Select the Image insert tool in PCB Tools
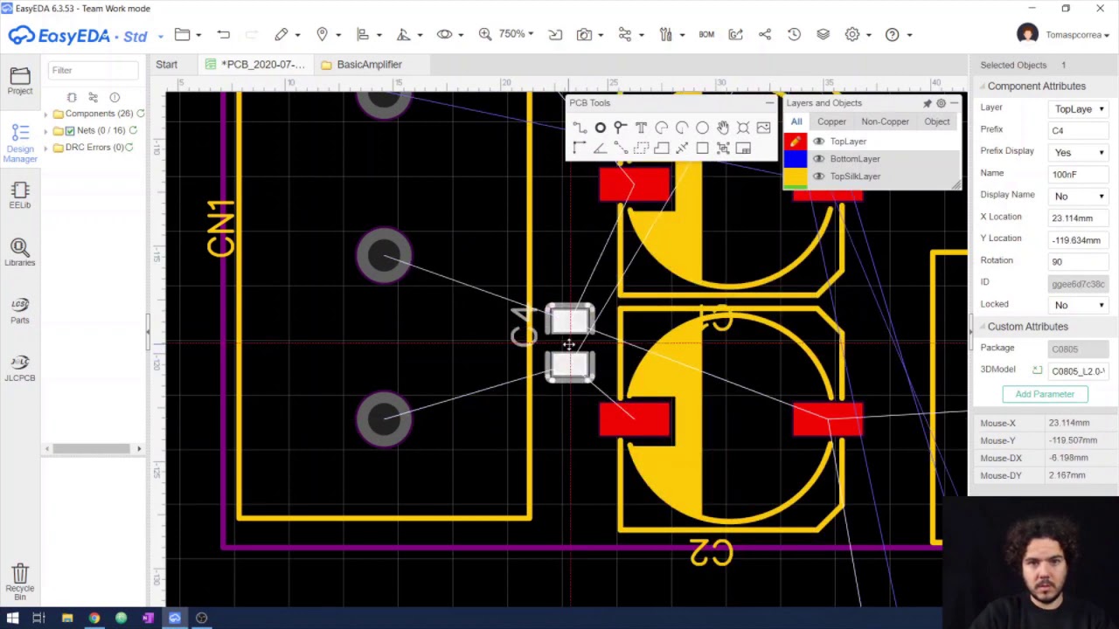The image size is (1119, 629). coord(763,128)
